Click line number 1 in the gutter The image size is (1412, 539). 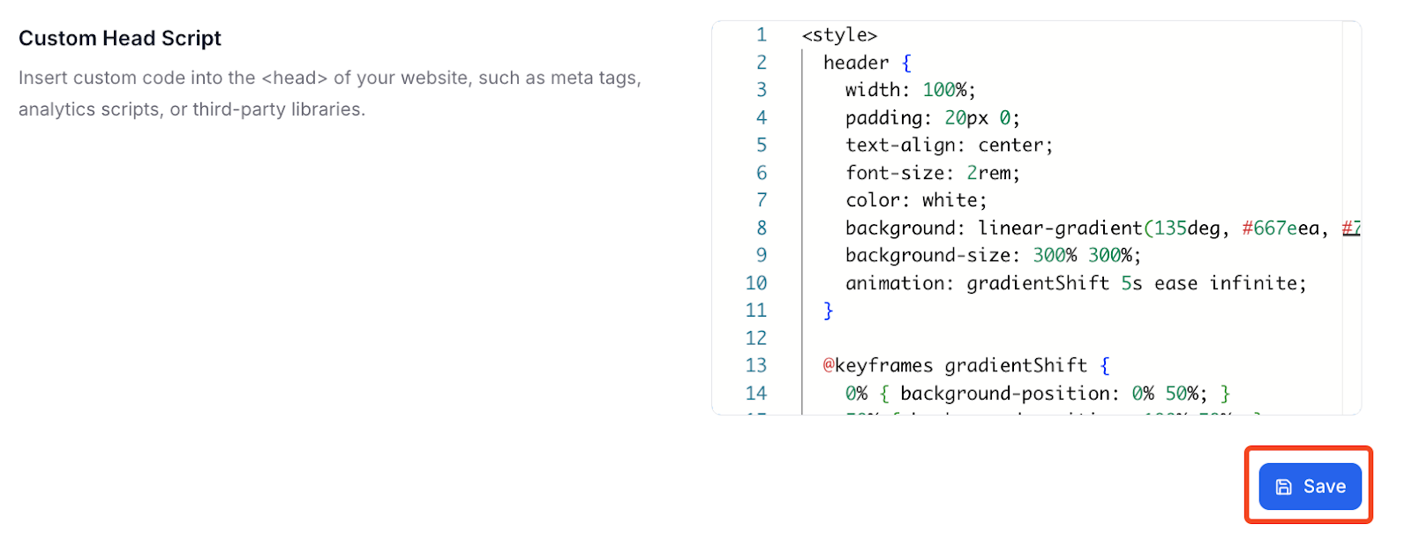click(762, 35)
